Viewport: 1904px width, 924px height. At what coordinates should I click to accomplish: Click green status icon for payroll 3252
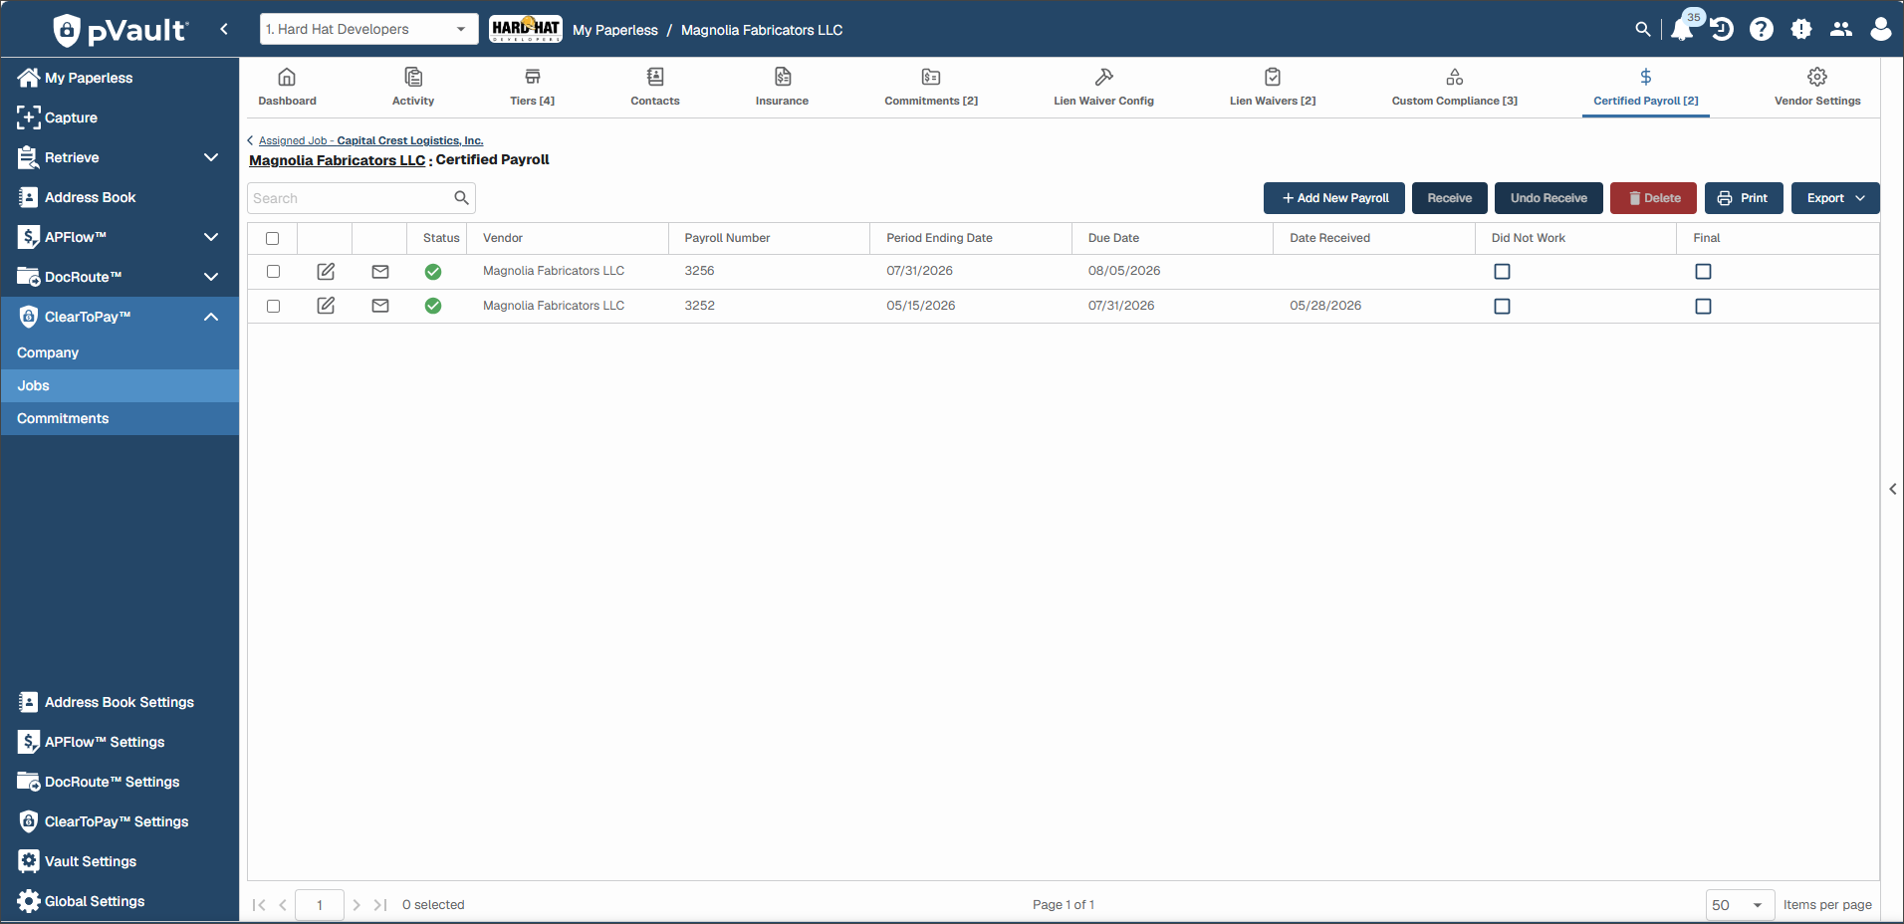point(433,306)
